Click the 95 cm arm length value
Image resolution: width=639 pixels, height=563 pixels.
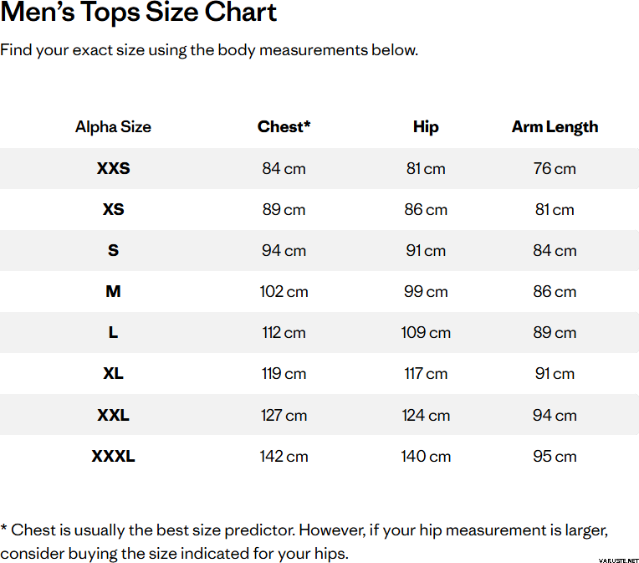pyautogui.click(x=555, y=456)
